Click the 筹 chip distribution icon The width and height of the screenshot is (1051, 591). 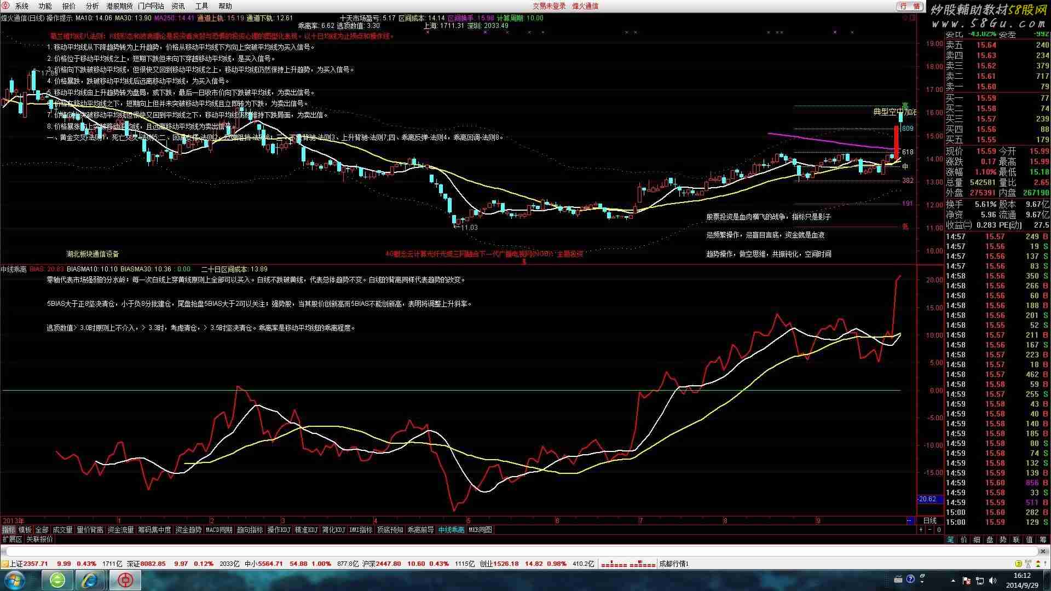tap(1043, 540)
